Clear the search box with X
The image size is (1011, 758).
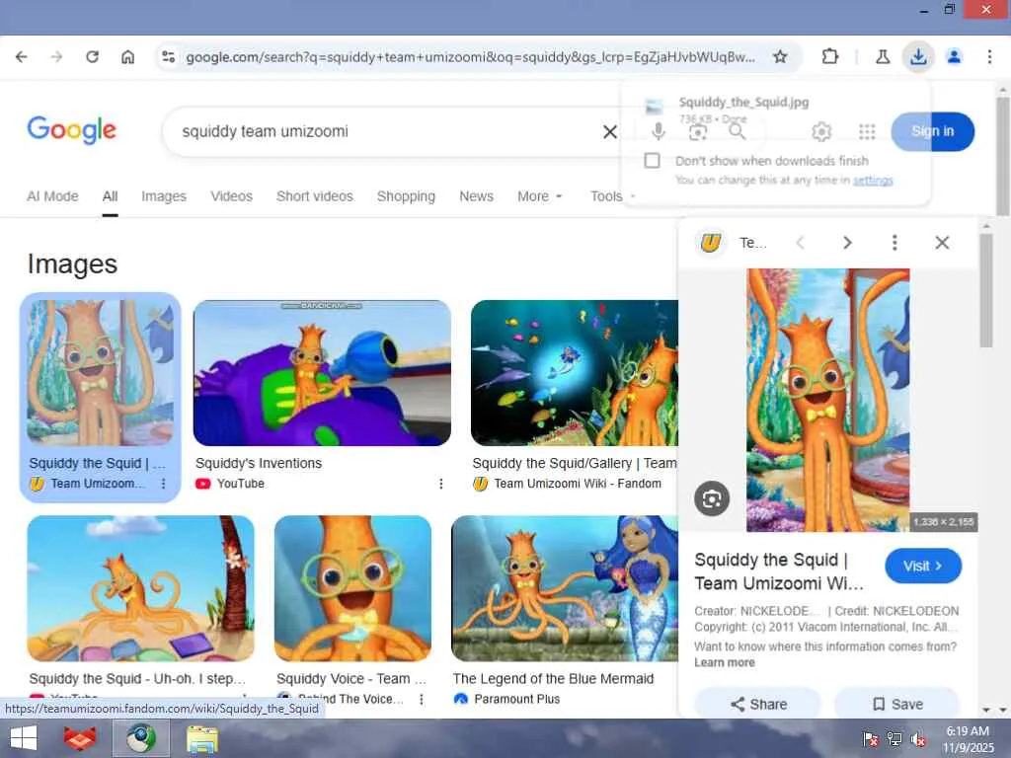coord(609,131)
